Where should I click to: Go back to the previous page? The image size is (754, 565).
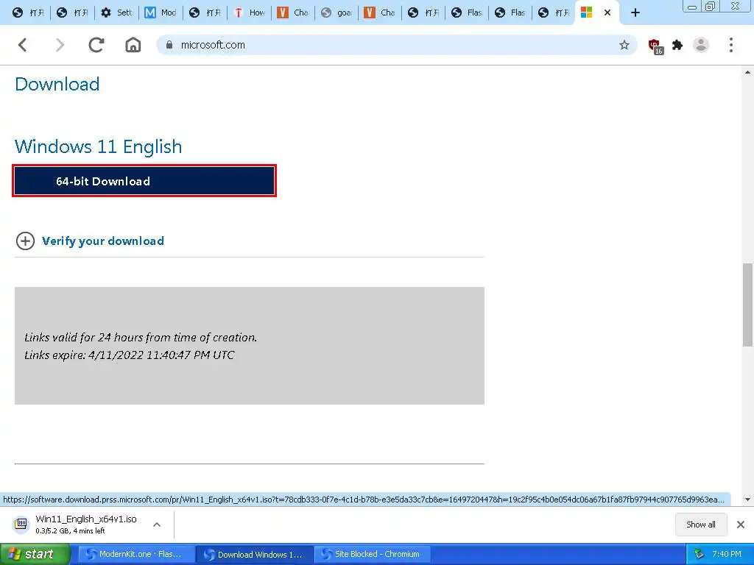coord(23,45)
